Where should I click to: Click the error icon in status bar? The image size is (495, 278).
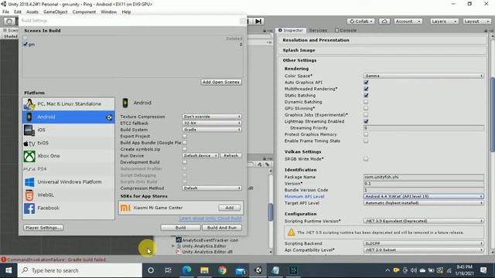click(3, 259)
